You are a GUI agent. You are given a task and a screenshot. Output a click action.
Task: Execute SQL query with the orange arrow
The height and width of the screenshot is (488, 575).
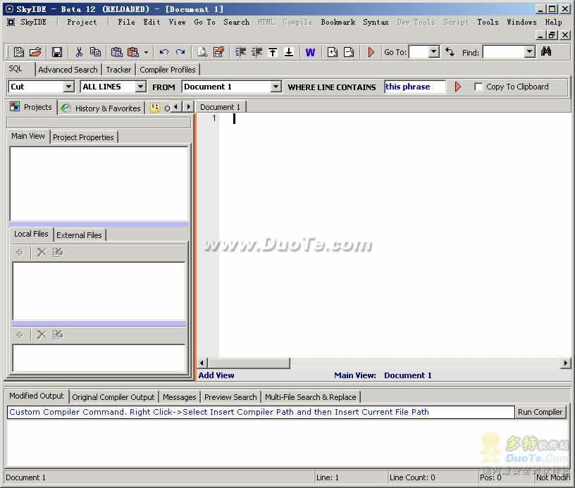(457, 87)
